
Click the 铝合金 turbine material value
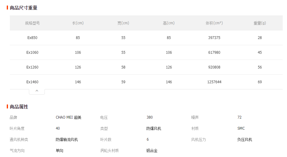point(152,151)
